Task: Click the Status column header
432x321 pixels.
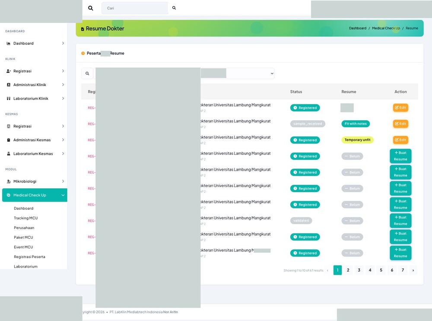Action: click(296, 92)
